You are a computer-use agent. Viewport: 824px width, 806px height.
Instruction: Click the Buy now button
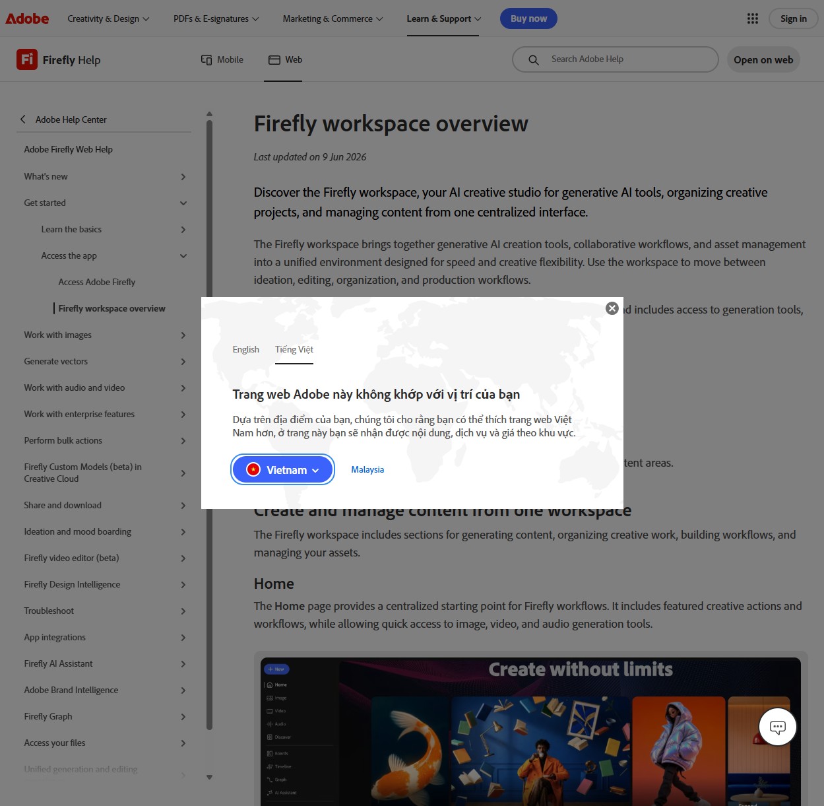pyautogui.click(x=528, y=18)
